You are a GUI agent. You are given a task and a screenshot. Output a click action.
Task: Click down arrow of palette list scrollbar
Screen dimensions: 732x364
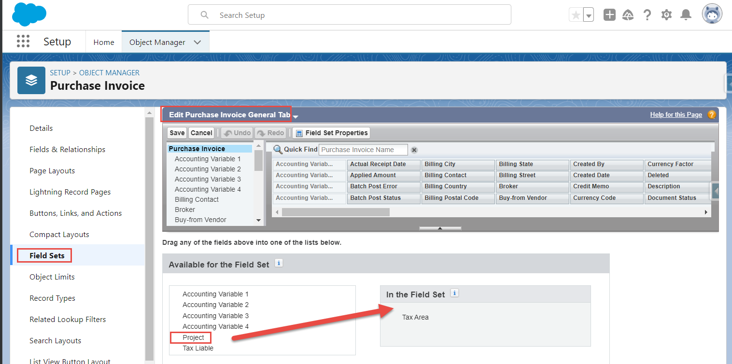point(259,220)
